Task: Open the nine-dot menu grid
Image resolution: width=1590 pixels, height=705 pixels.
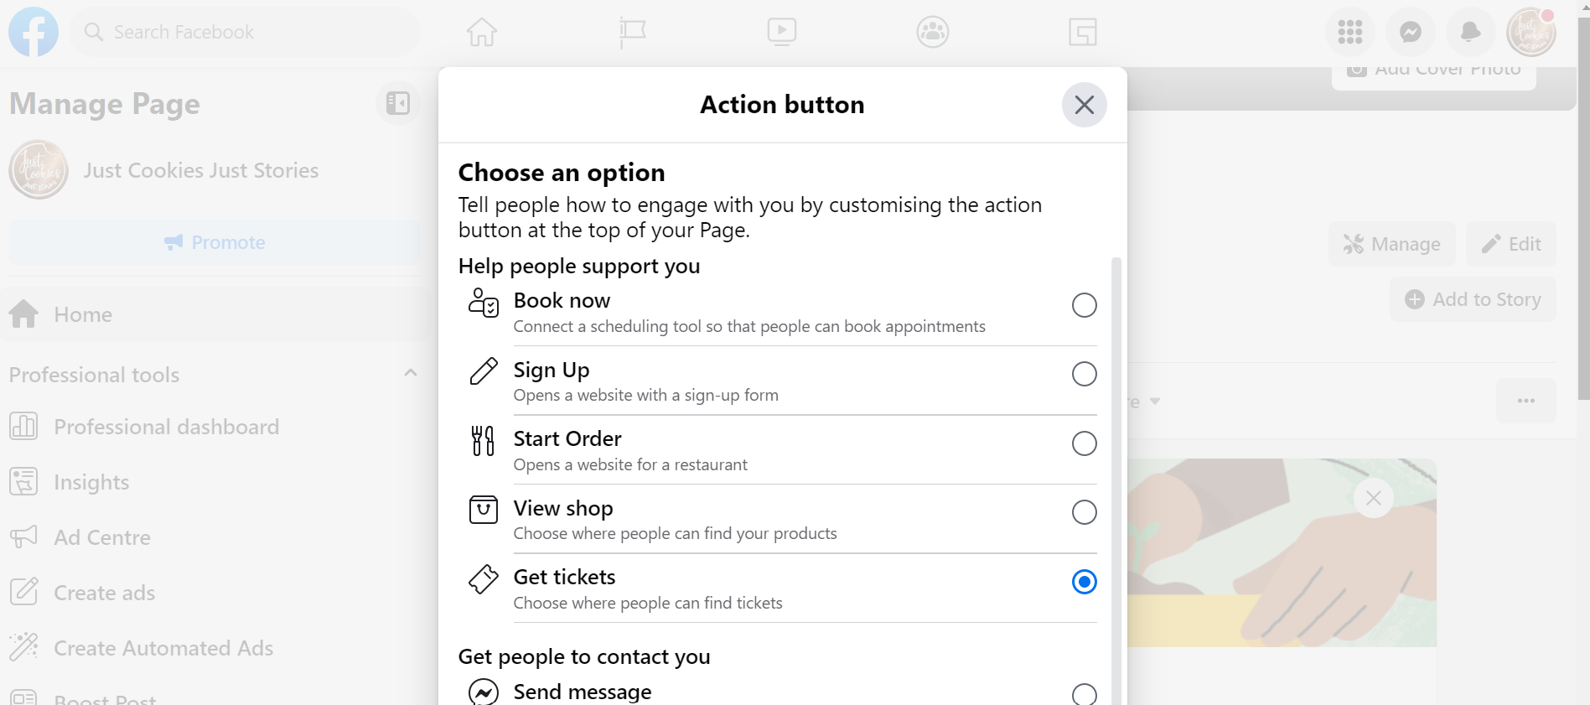Action: point(1349,32)
